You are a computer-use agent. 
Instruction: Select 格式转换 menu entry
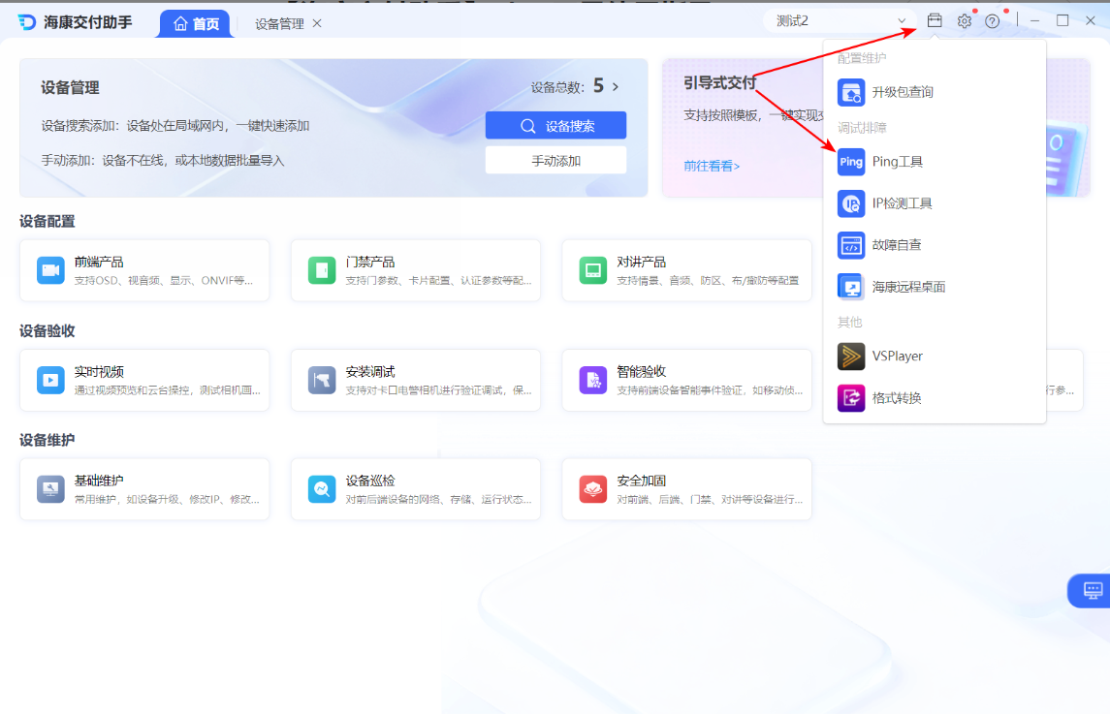(x=935, y=398)
